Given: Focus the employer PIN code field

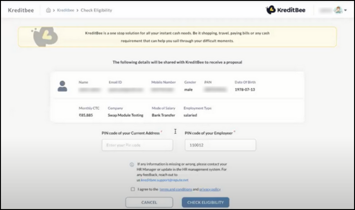Looking at the screenshot, I should coord(220,145).
